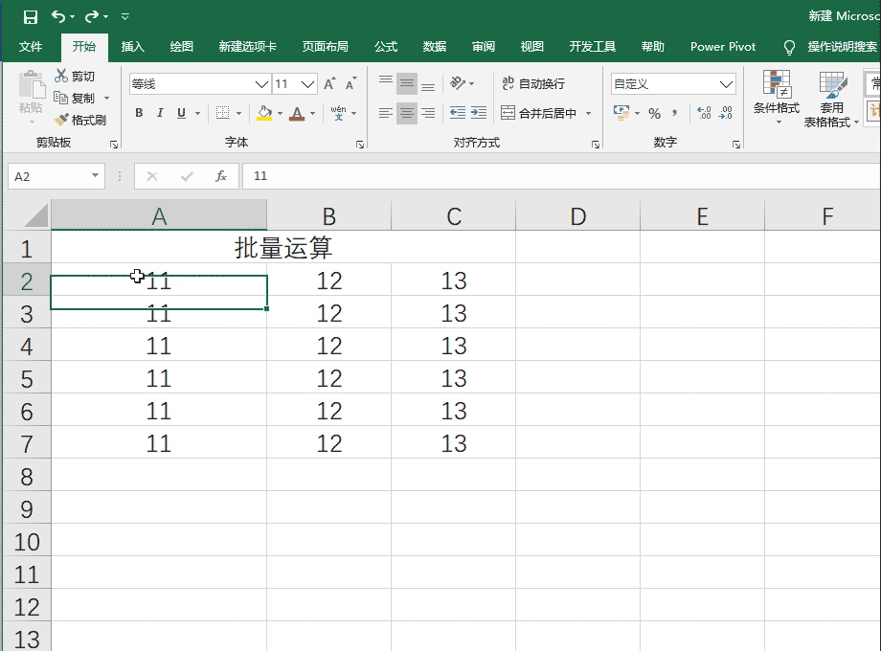Click the text Orientation icon

458,83
